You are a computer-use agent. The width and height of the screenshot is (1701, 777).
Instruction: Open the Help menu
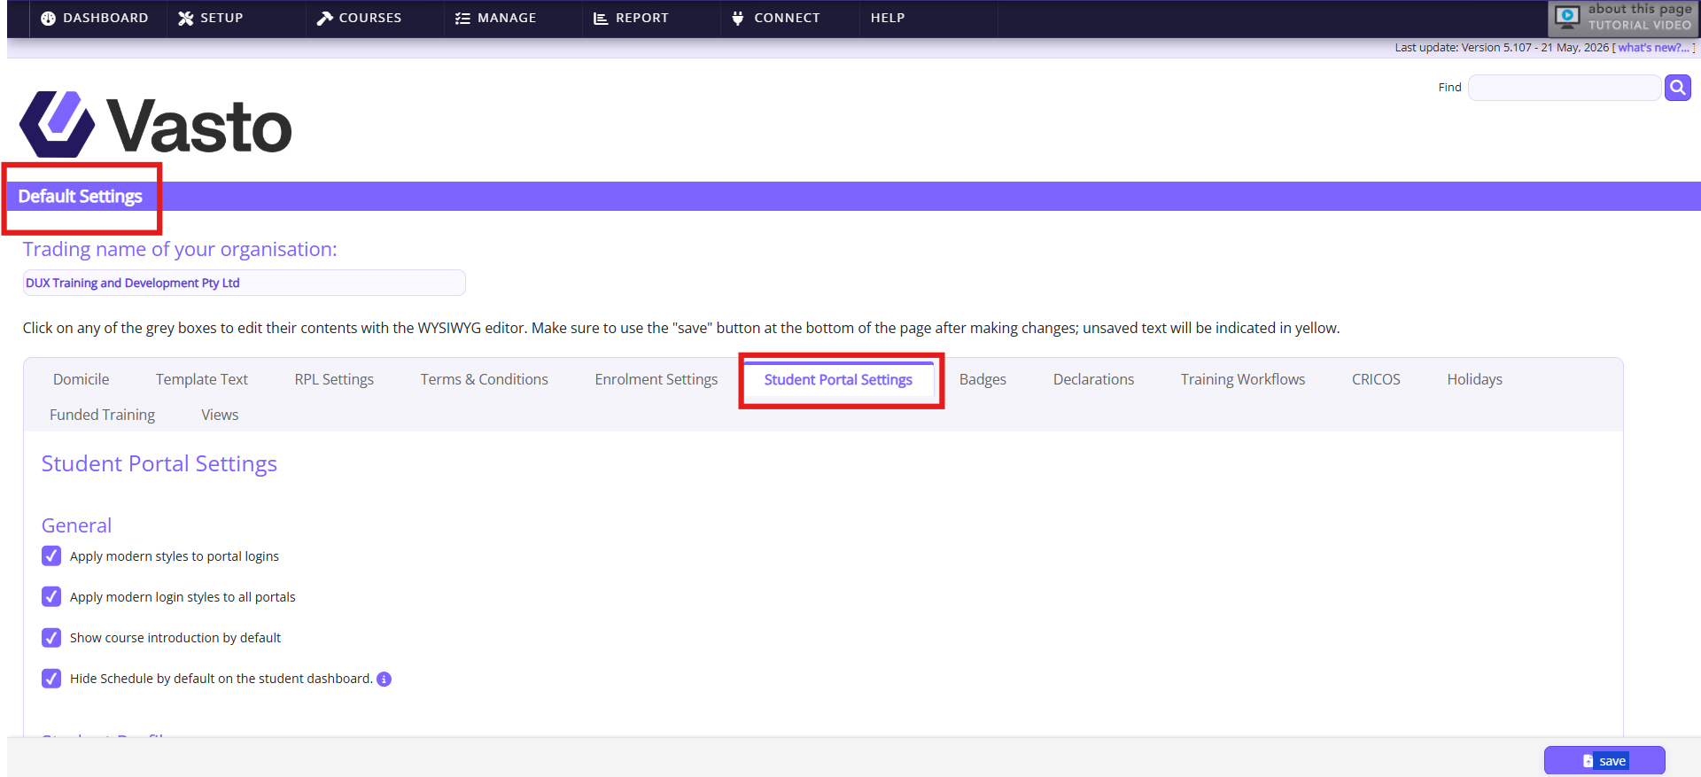[x=888, y=18]
